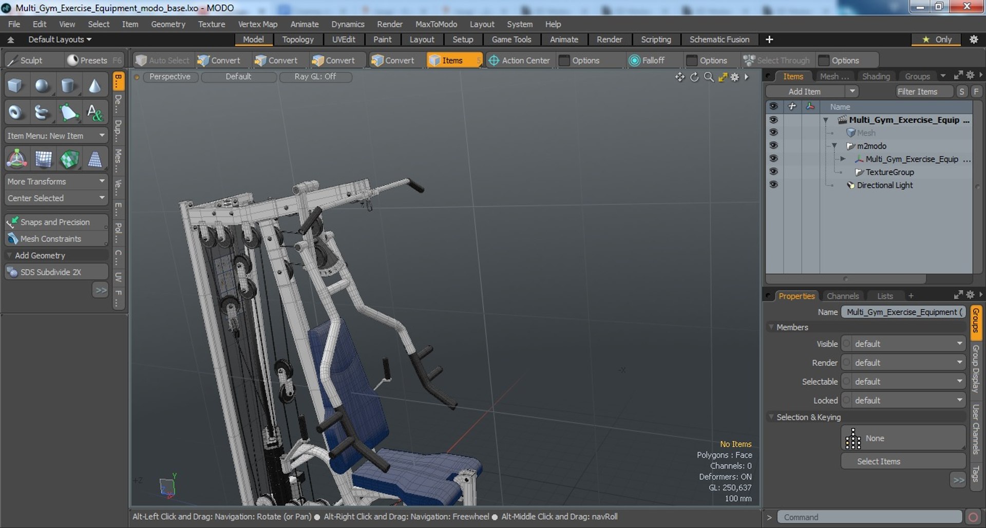Click the viewport pan move icon
The image size is (986, 528).
680,77
